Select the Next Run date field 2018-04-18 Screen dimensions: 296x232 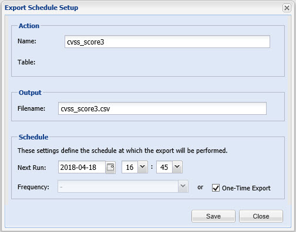(x=82, y=167)
